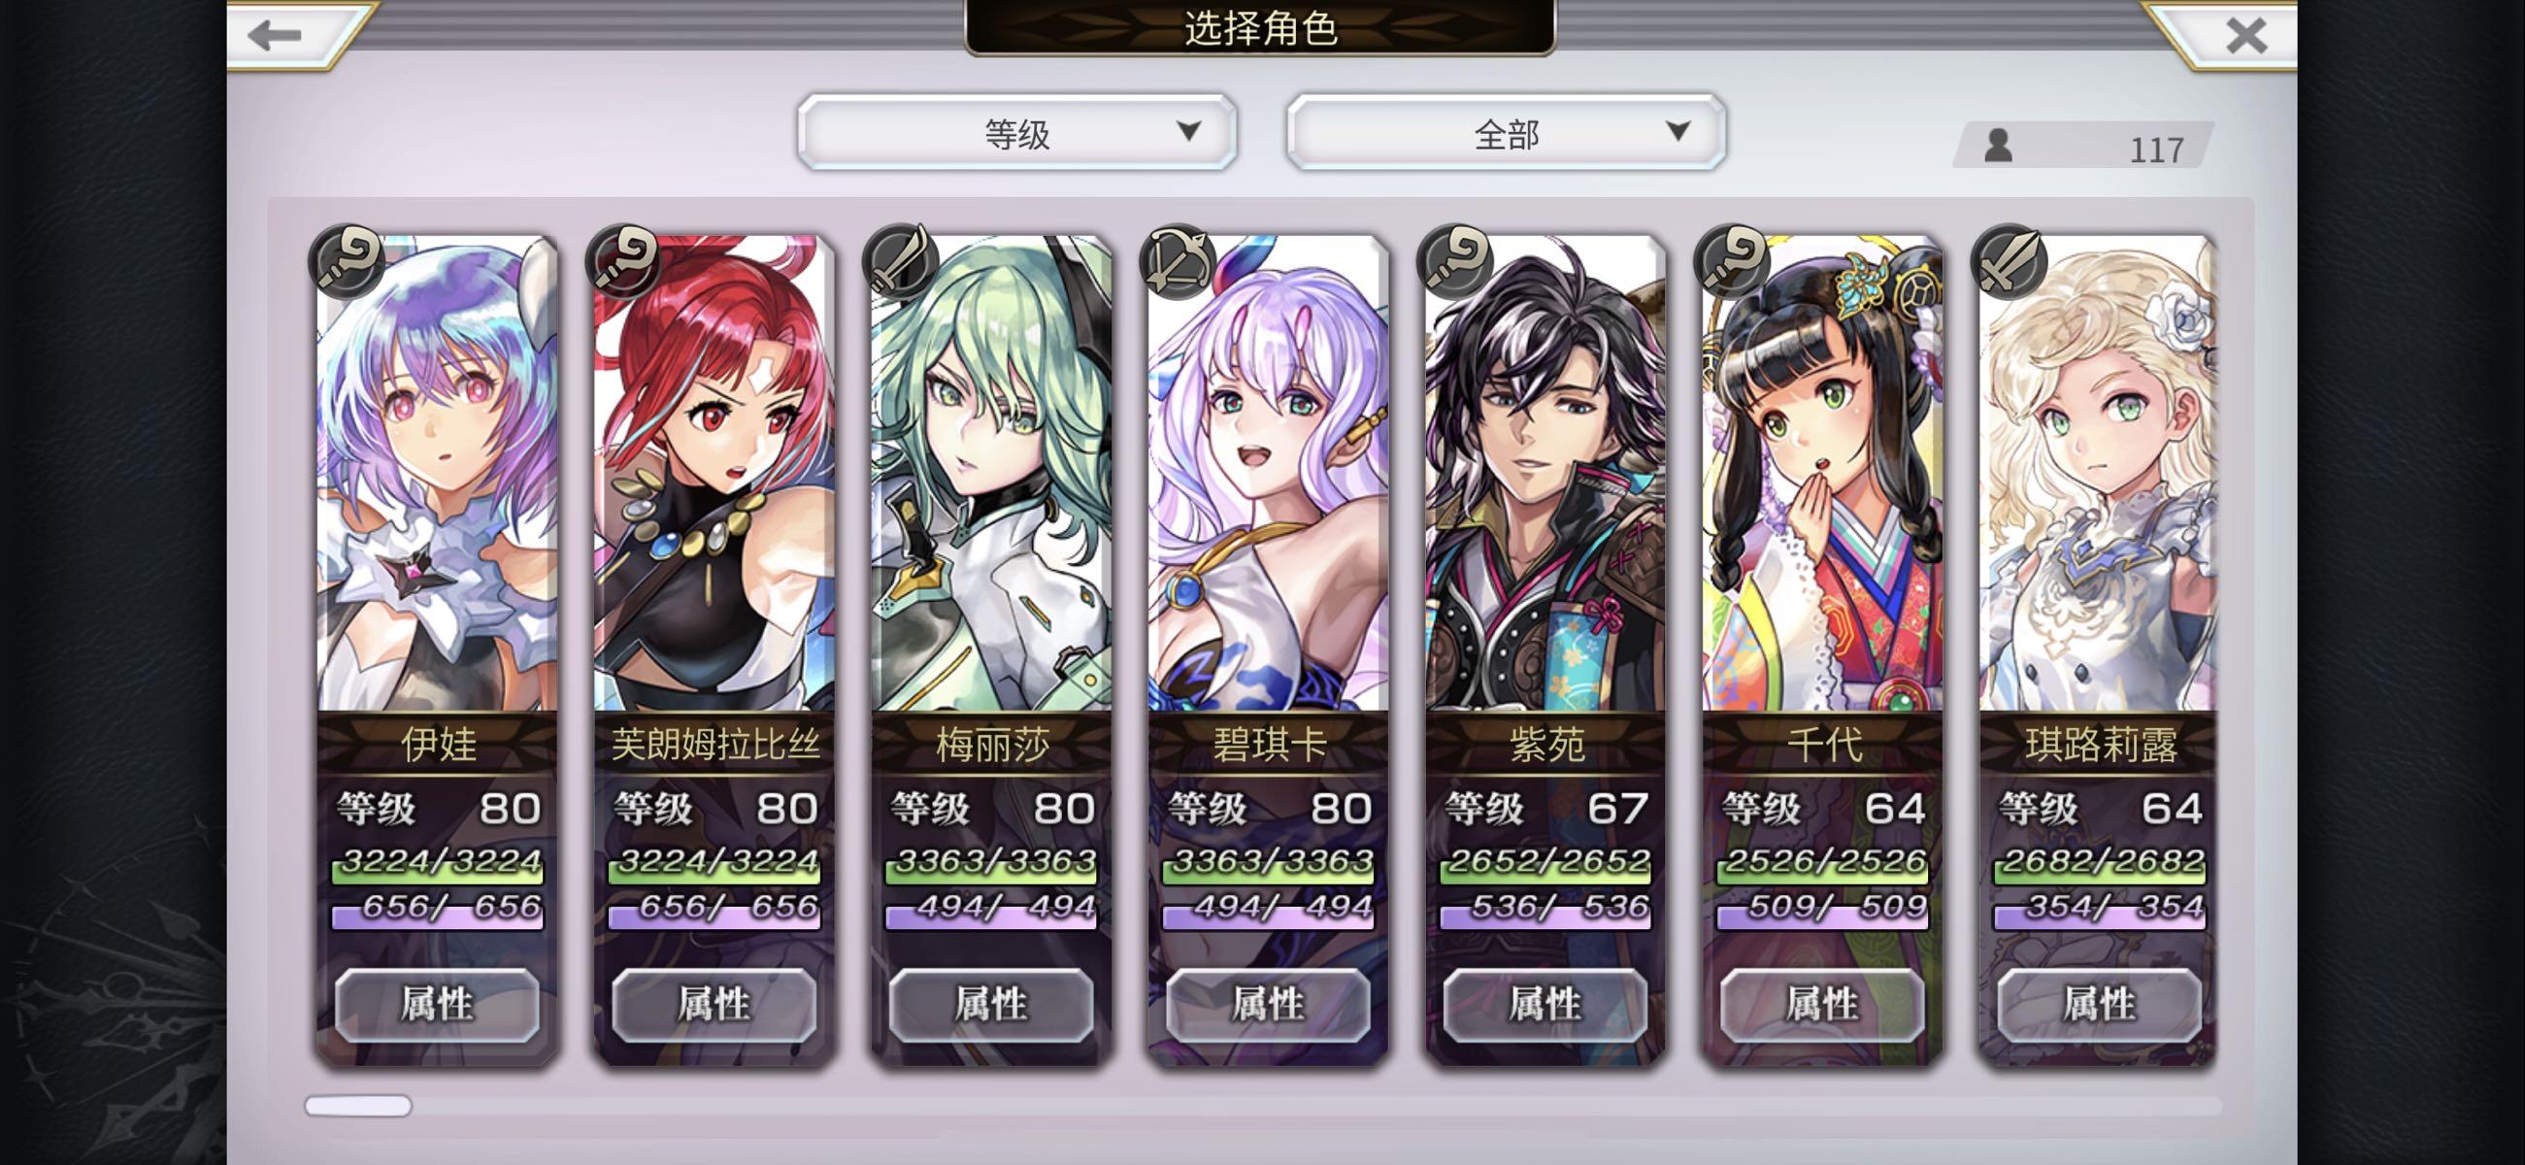Click the staff class icon on 紫苑
This screenshot has width=2525, height=1165.
[x=1454, y=261]
